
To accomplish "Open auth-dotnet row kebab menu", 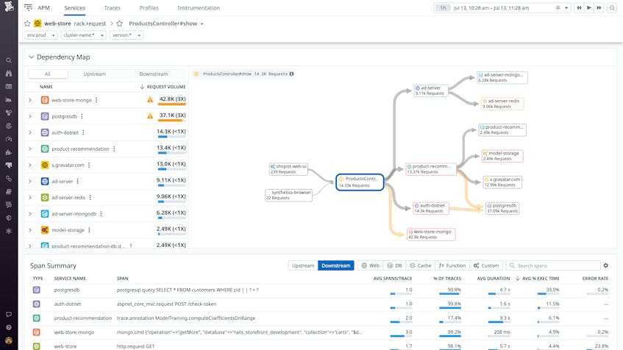I will (83, 132).
